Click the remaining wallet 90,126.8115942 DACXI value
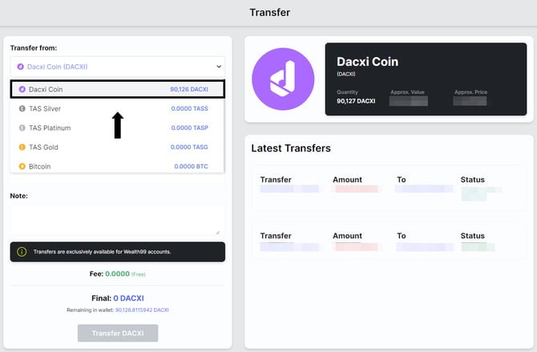537x352 pixels. (142, 310)
